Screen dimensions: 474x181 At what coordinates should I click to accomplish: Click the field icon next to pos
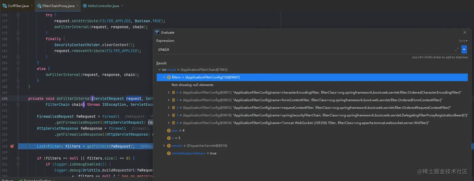click(x=169, y=130)
